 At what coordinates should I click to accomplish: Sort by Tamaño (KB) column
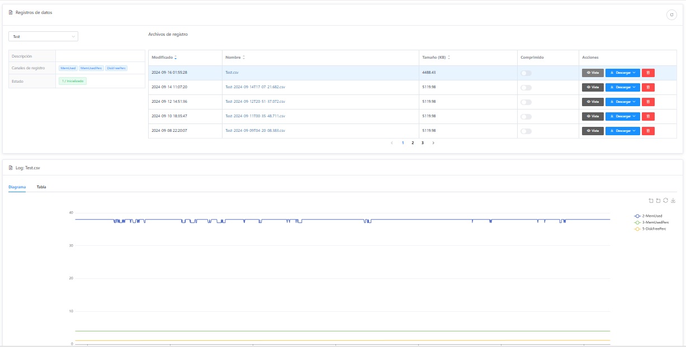pyautogui.click(x=448, y=58)
